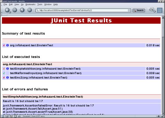The image size is (165, 118).
Task: Click the info icon beside testSimpleAddition
Action: [7, 69]
